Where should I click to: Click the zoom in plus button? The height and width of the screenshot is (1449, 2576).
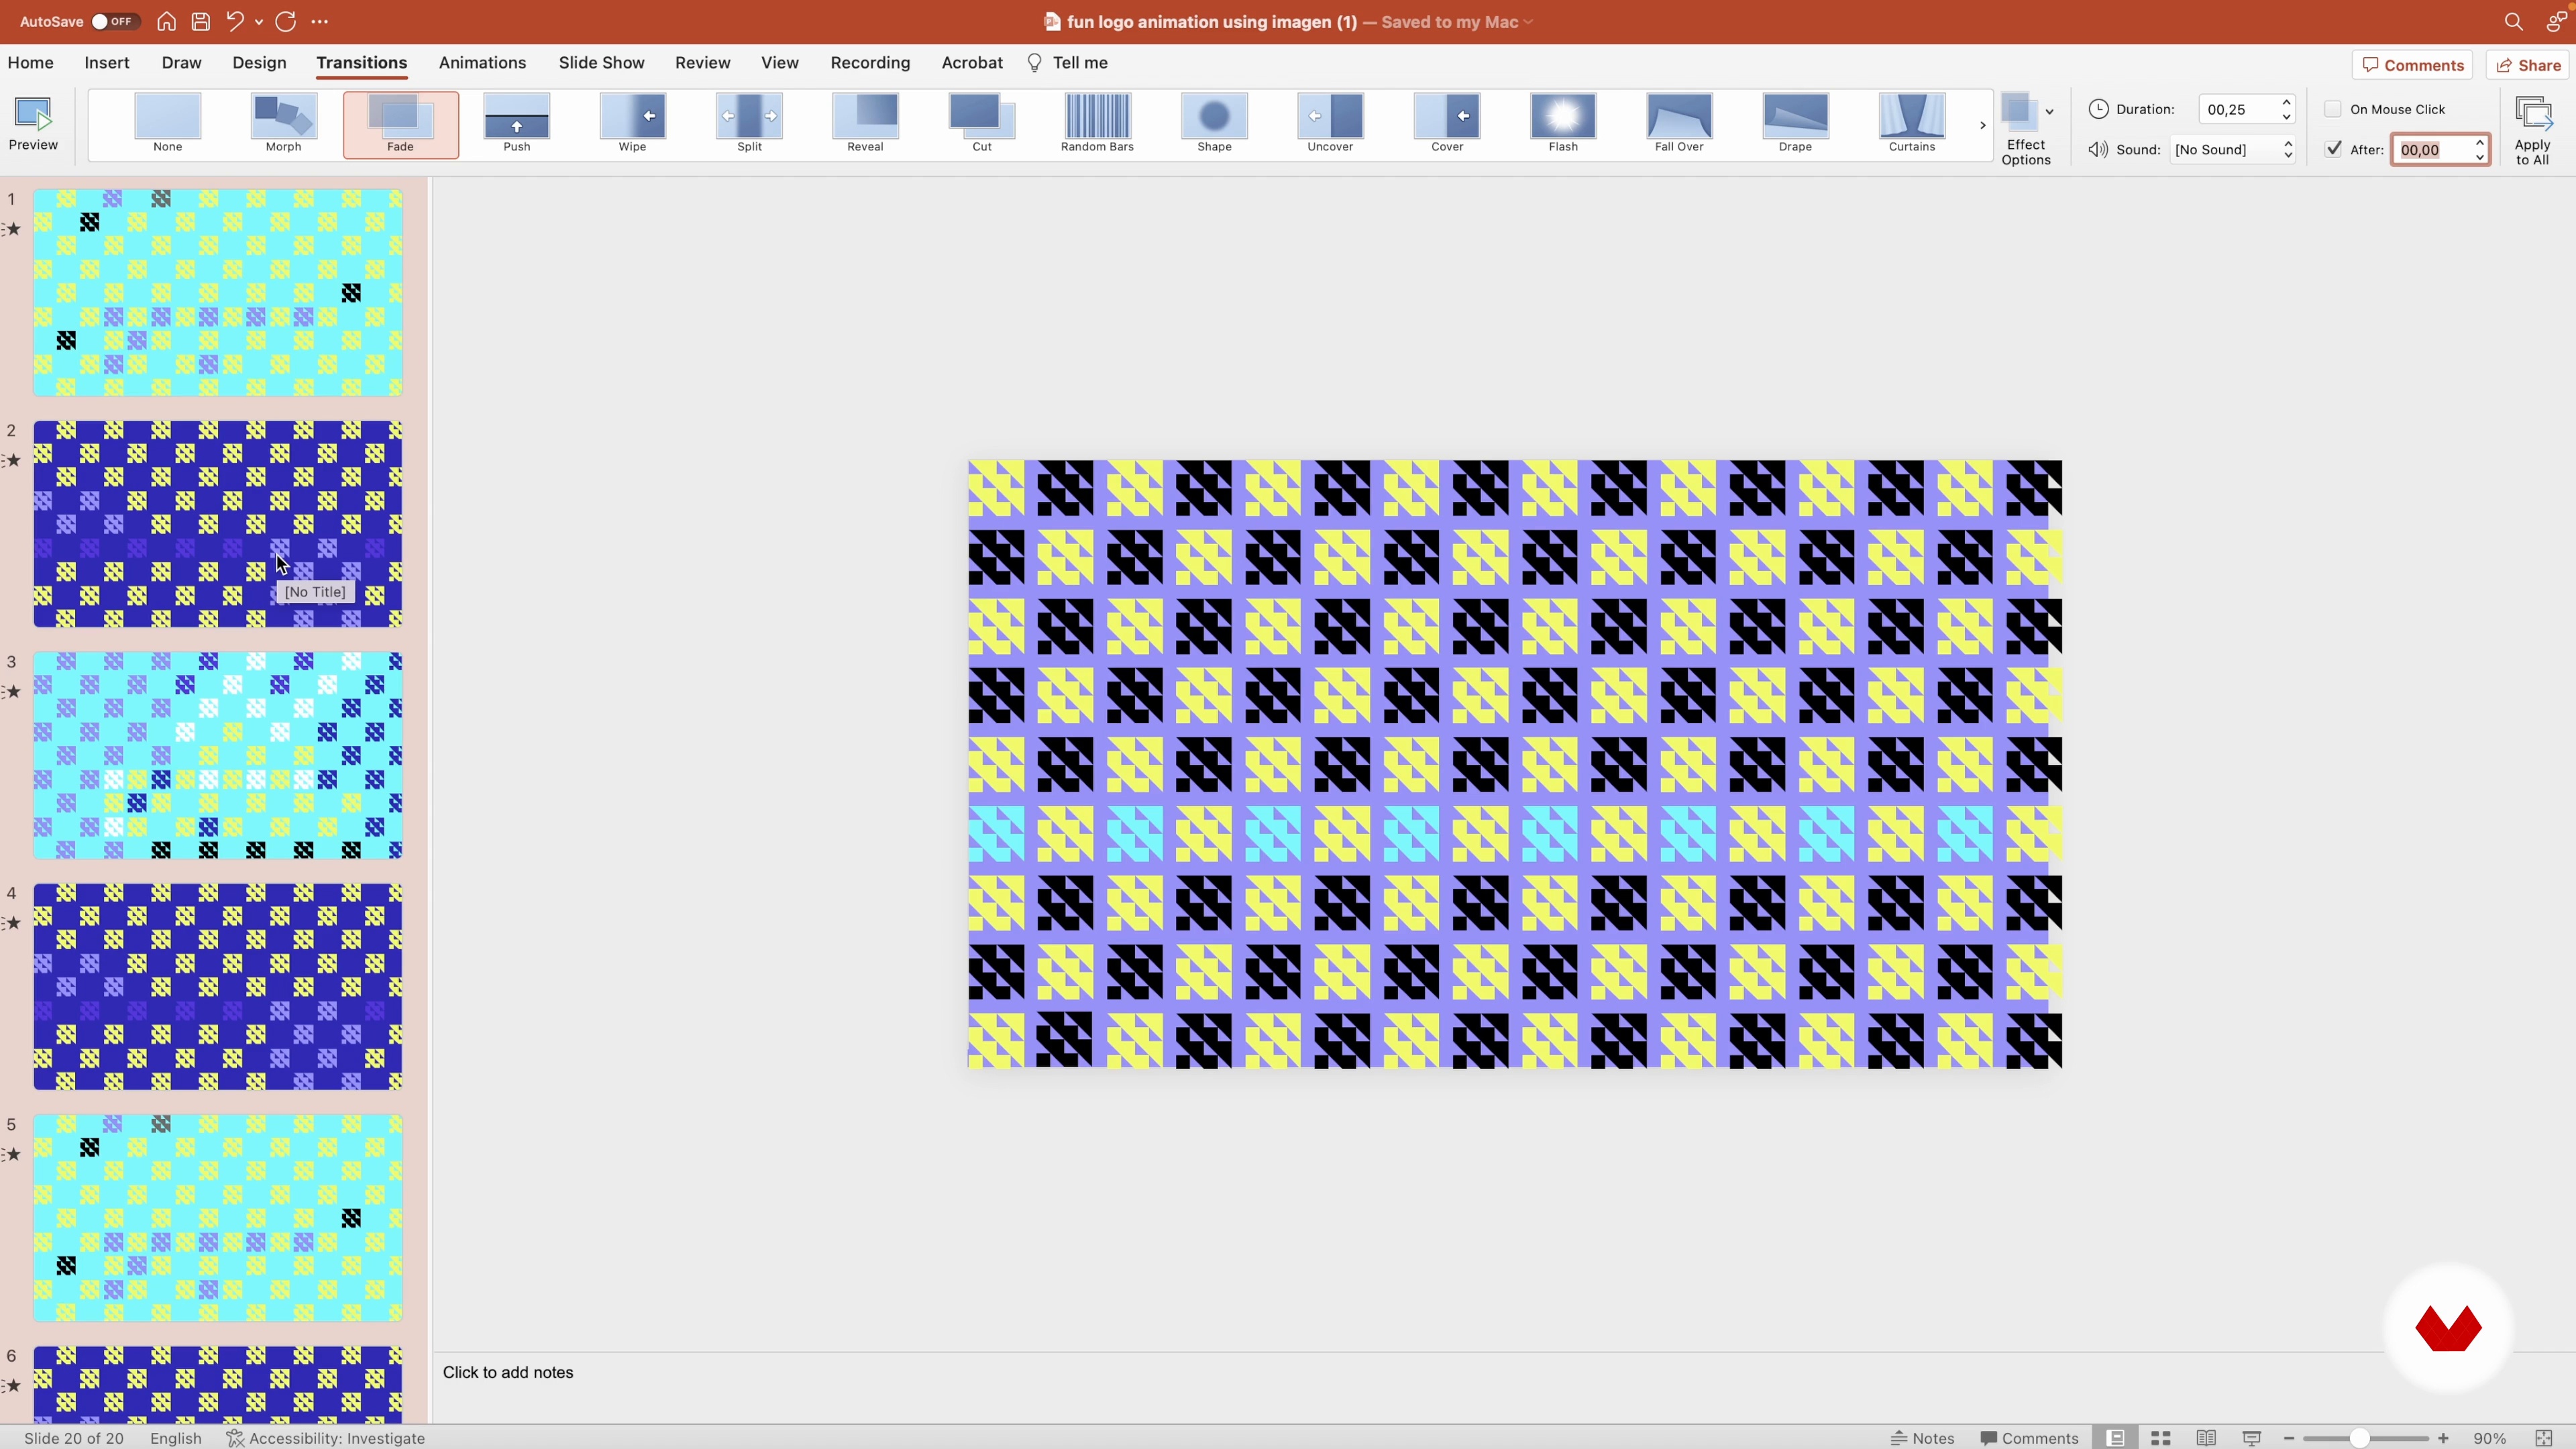tap(2443, 1438)
